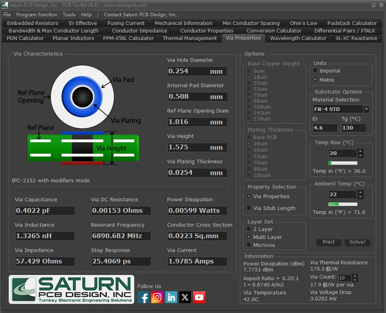
Task: Click the app icon in title bar
Action: click(x=4, y=5)
